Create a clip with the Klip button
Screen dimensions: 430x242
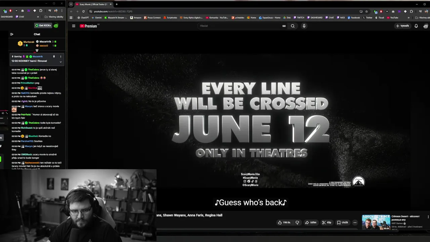pos(327,223)
